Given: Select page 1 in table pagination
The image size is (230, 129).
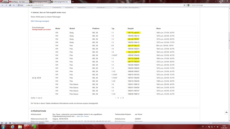Looking at the screenshot, I should pos(118,98).
